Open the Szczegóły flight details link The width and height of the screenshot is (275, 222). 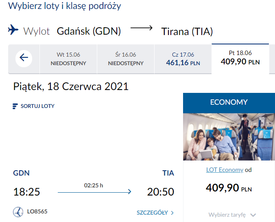point(153,213)
